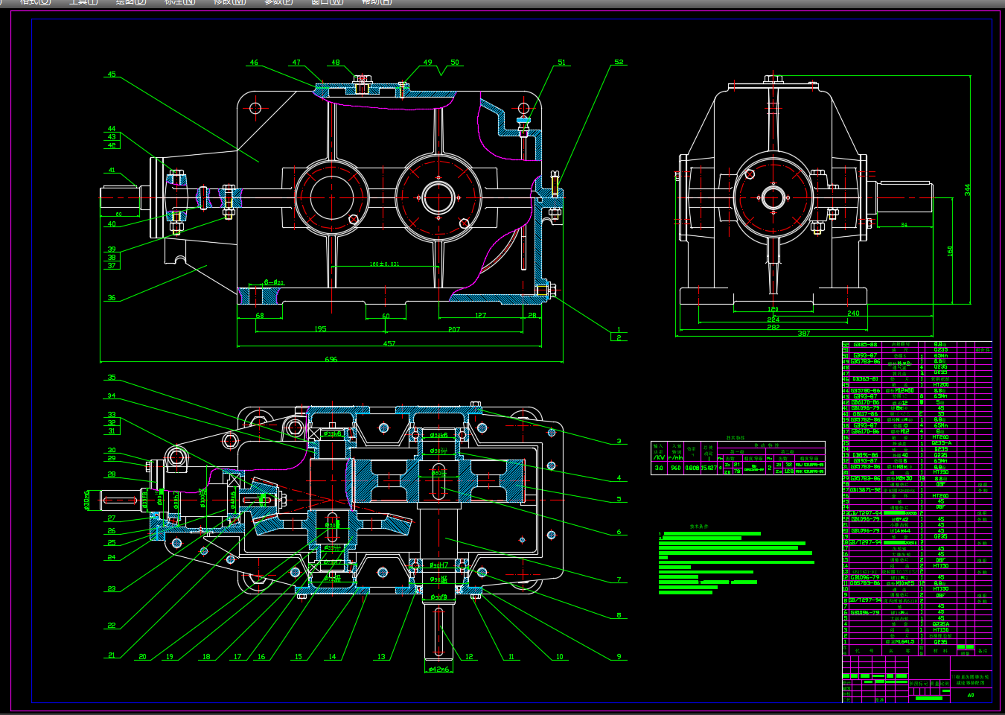Select the 160±0.031 center distance dimension
Image resolution: width=1005 pixels, height=715 pixels.
tap(384, 264)
